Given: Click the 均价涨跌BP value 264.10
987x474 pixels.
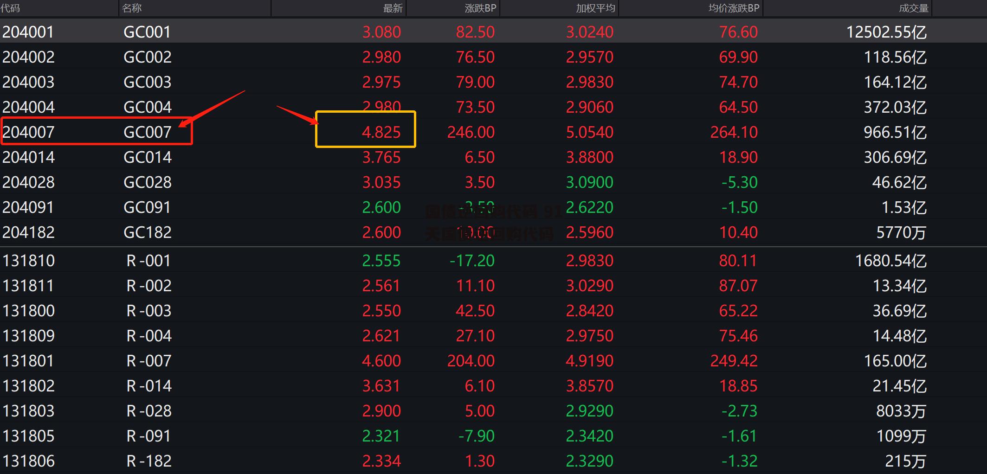Looking at the screenshot, I should 734,132.
